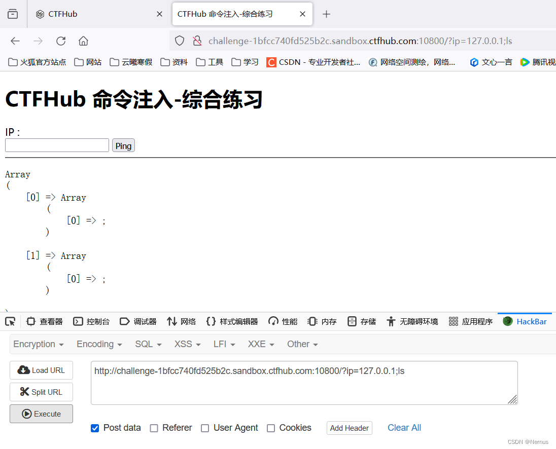Open the 查看器 inspector tab

click(x=44, y=321)
